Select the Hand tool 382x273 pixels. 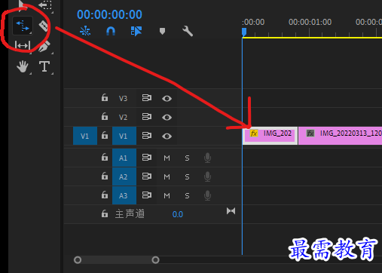click(x=23, y=66)
